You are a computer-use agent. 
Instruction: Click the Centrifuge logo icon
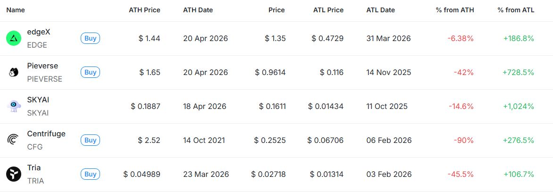(14, 140)
